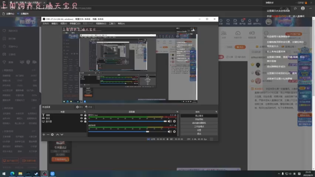315x177 pixels.
Task: Open the 工具(T) menu in OBS
Action: [112, 24]
